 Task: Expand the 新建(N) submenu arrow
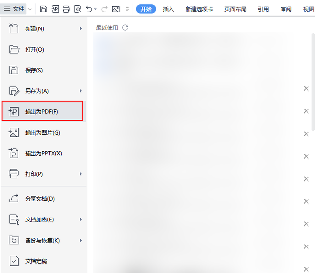coord(81,28)
